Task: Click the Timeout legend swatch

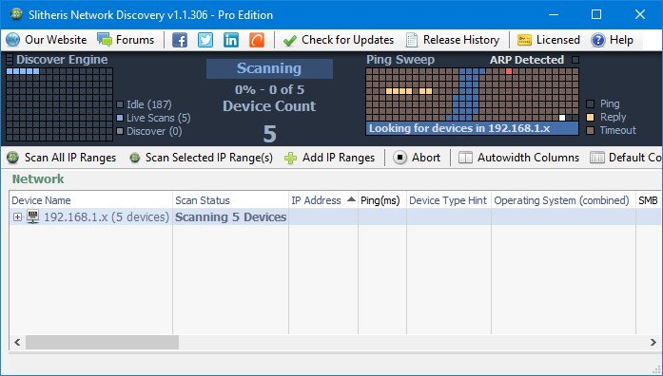Action: 591,130
